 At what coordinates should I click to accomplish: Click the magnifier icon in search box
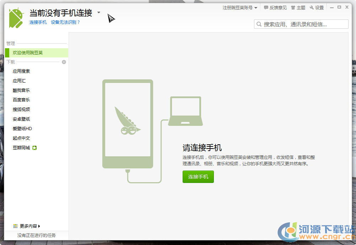[x=259, y=24]
